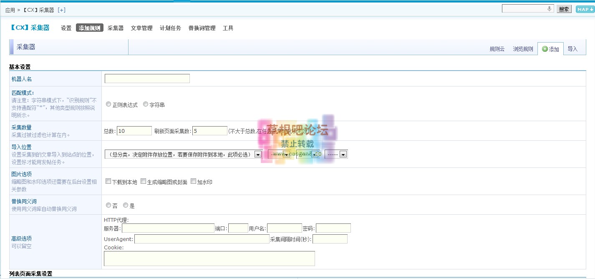Screen dimensions: 595x279
Task: Click into the 机器人名 text field
Action: [147, 79]
